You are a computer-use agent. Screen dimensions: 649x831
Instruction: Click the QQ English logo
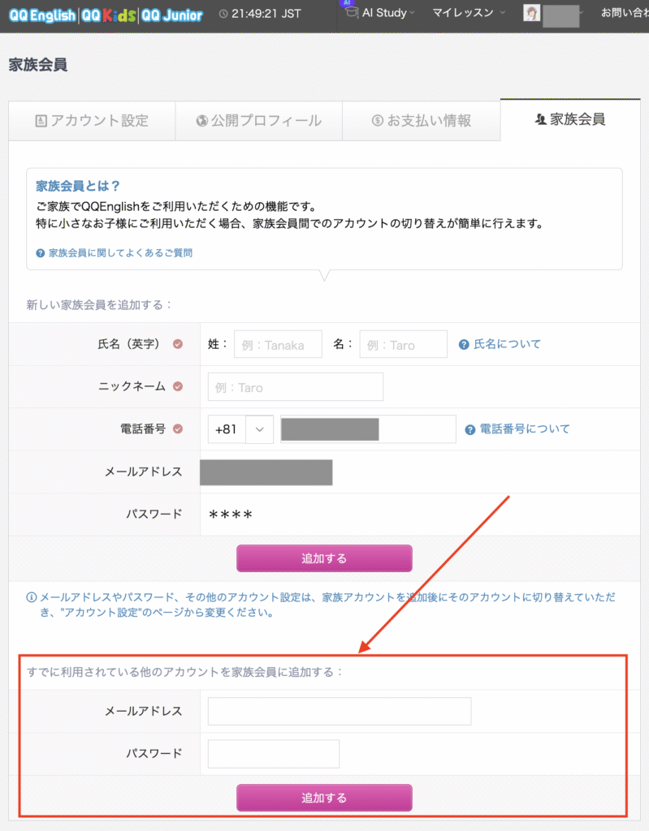[42, 15]
